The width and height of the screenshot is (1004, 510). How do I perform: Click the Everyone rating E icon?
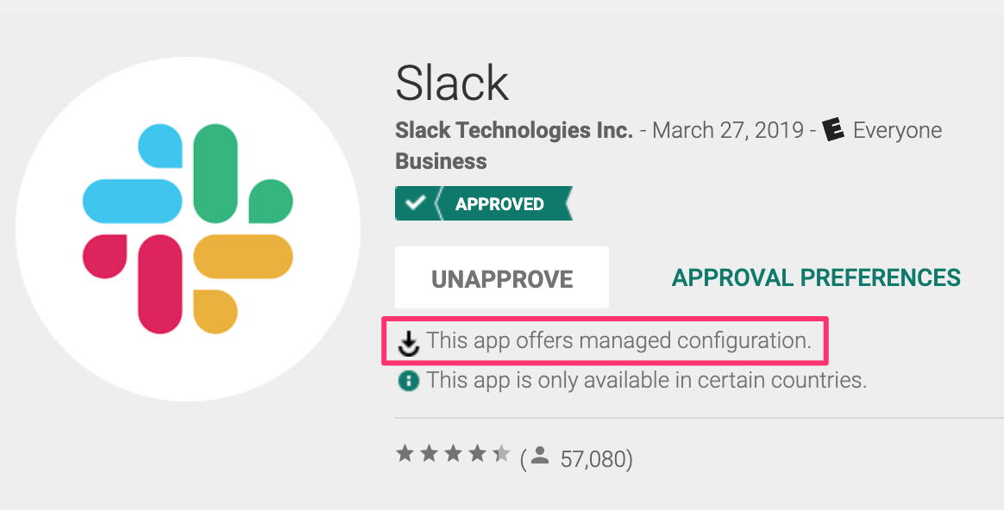(x=832, y=131)
